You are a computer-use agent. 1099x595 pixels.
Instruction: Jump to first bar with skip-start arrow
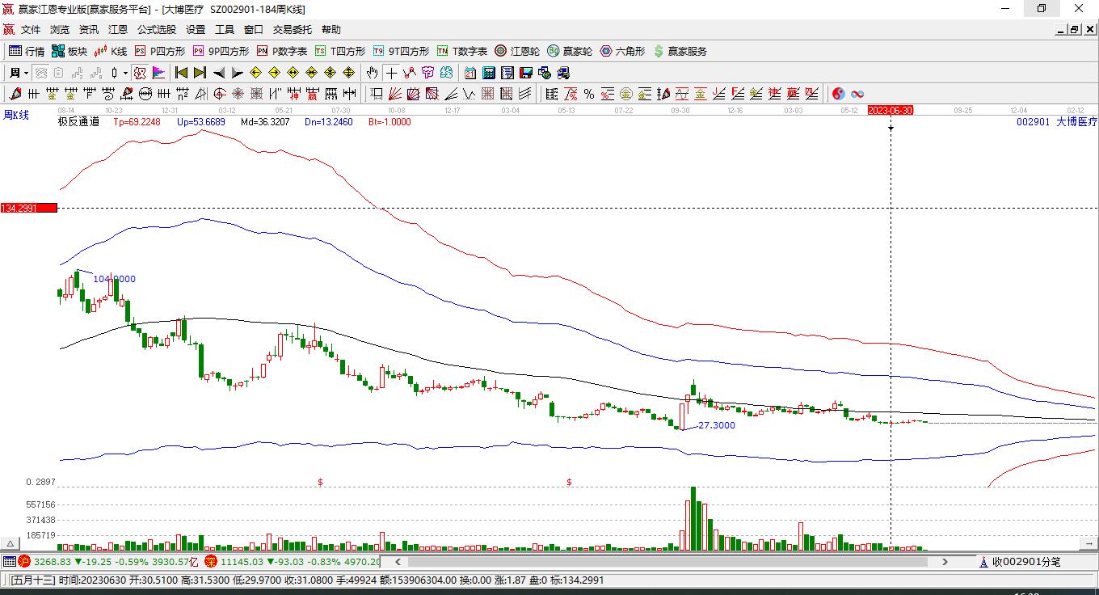(182, 73)
